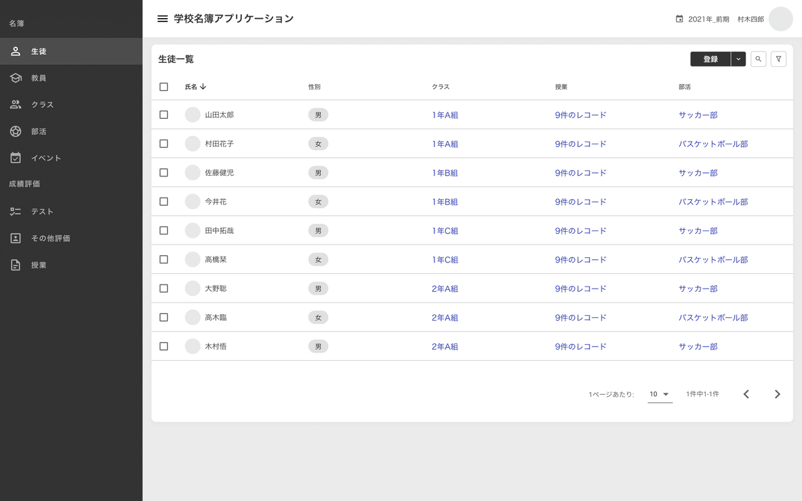Open 佐藤健児's 9件のレコード link
The width and height of the screenshot is (802, 501).
coord(581,172)
